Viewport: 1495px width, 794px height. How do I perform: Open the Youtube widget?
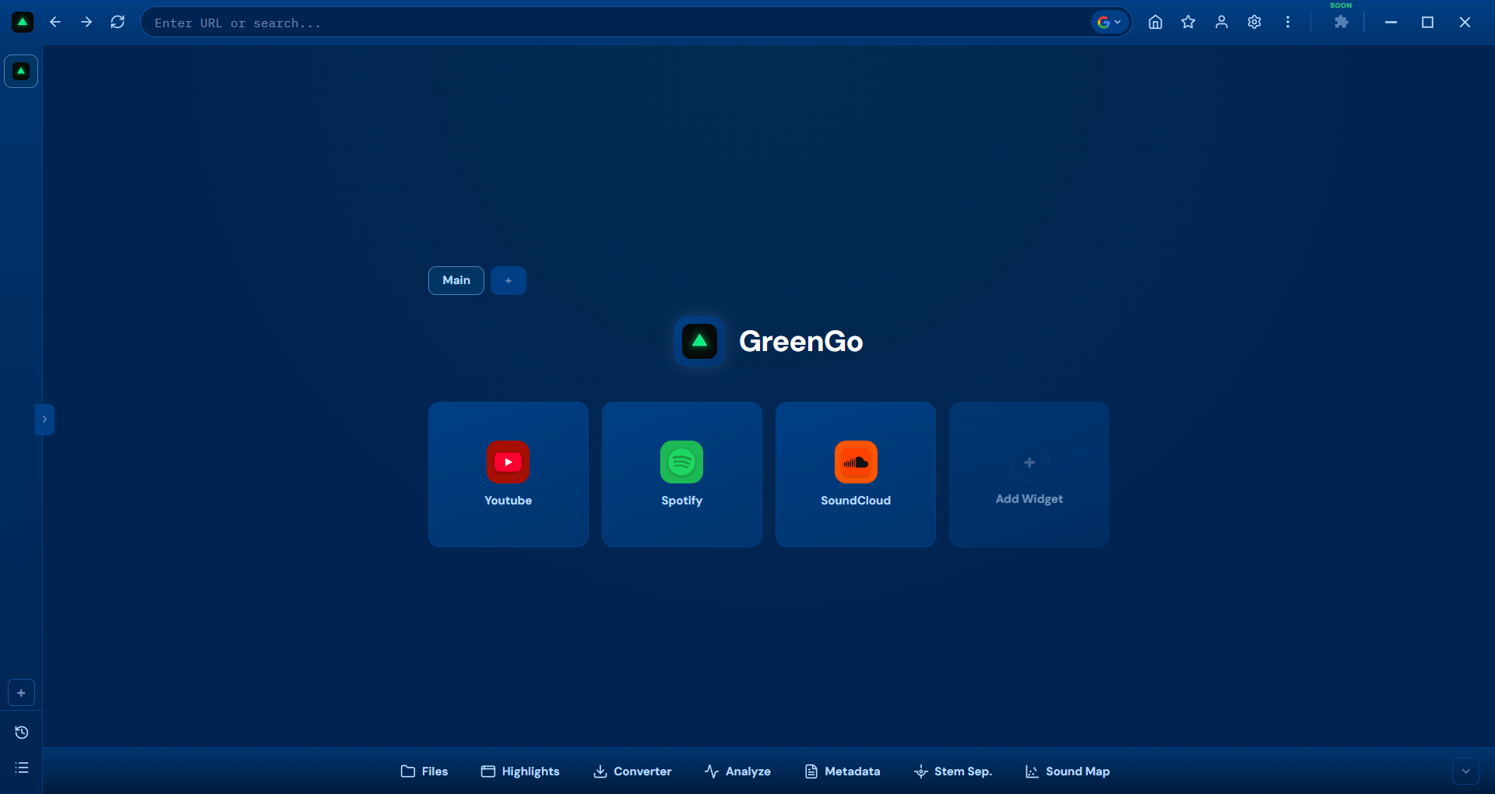tap(508, 474)
